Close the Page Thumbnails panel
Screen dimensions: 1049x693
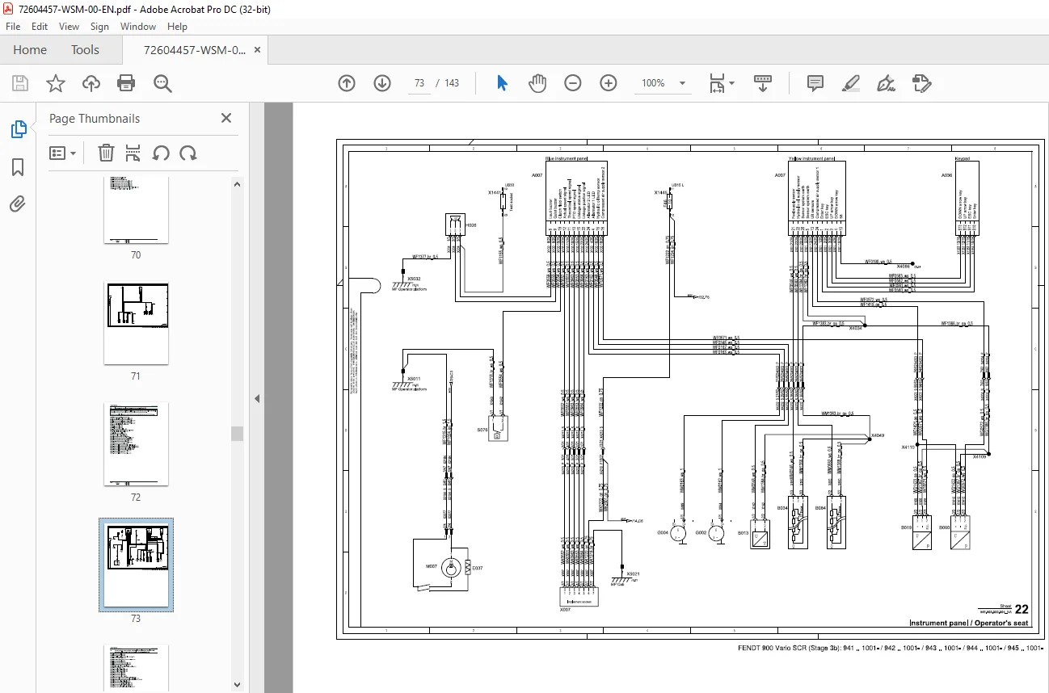[226, 118]
